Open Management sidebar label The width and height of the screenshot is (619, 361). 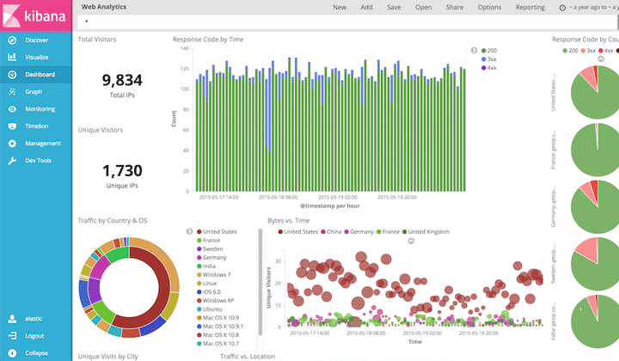tap(43, 144)
